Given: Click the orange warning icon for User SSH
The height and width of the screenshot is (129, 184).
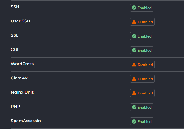Looking at the screenshot, I should click(x=134, y=22).
